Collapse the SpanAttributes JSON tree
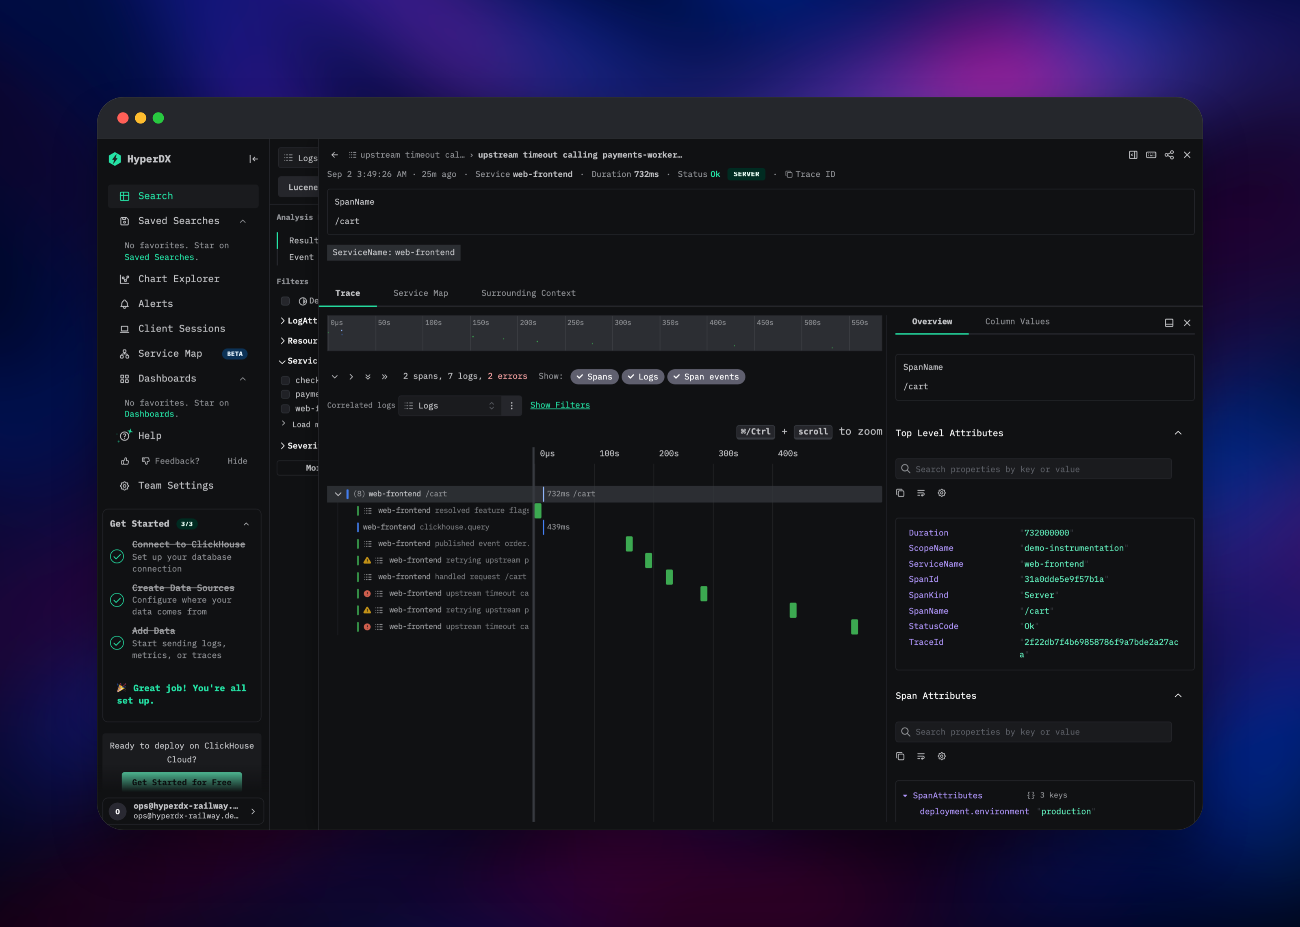This screenshot has height=927, width=1300. coord(905,796)
